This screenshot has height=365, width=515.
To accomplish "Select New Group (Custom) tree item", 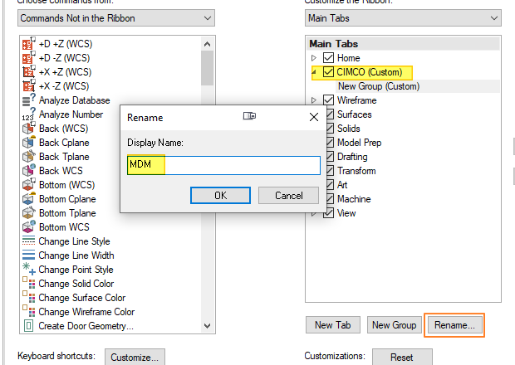I will pyautogui.click(x=379, y=86).
